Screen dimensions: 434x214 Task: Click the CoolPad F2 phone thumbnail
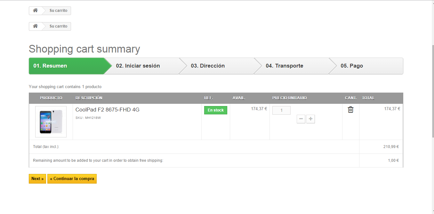(x=51, y=122)
